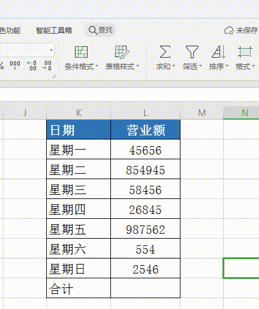The image size is (259, 309).
Task: Expand the number format combo box
Action: [x=51, y=50]
